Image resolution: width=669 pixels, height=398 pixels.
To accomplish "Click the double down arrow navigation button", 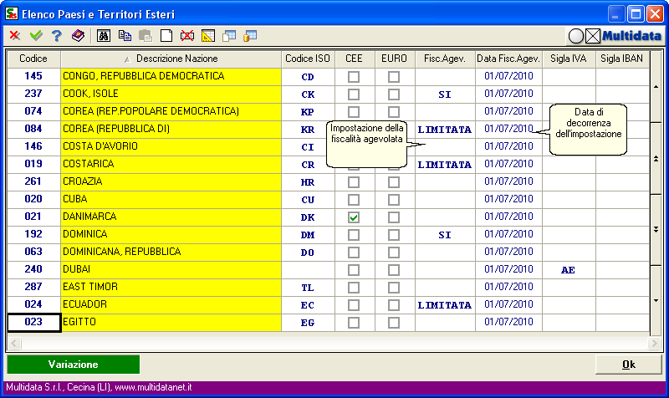I will pyautogui.click(x=656, y=229).
